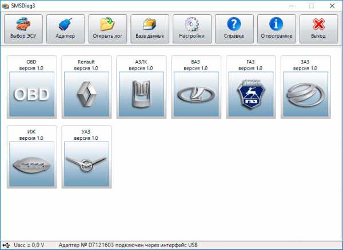Click the USB icon in status bar

[x=6, y=245]
